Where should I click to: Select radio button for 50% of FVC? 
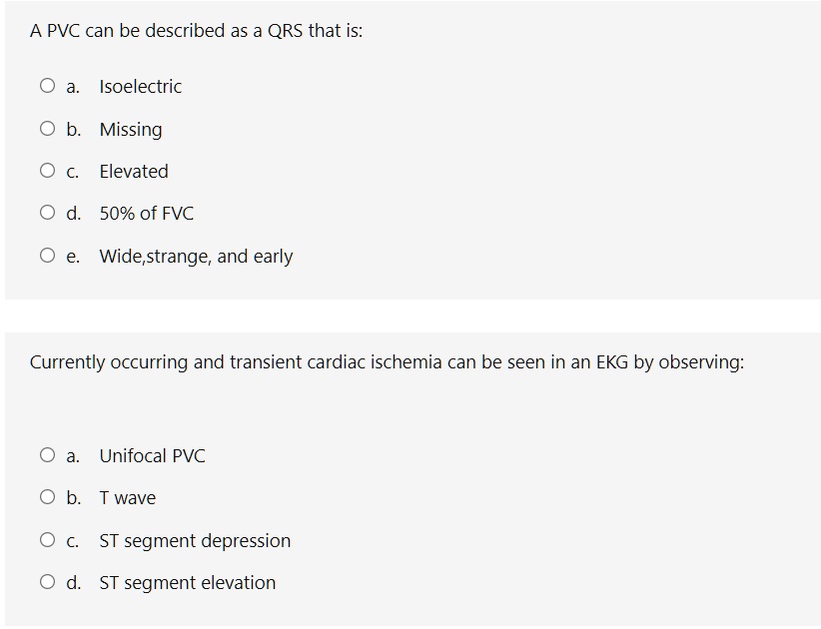coord(48,214)
